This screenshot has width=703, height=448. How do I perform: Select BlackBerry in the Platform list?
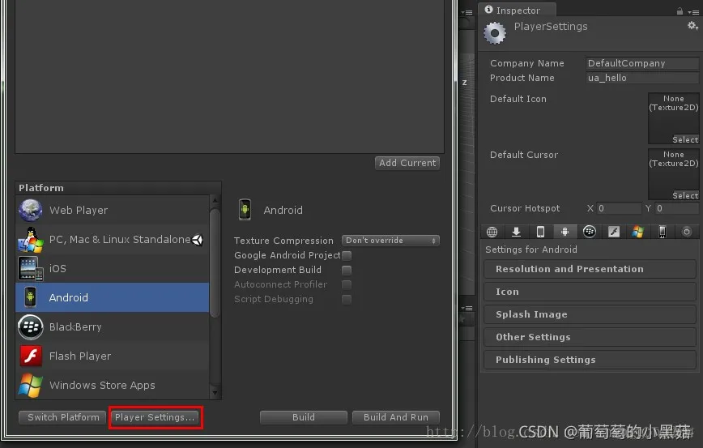click(112, 326)
